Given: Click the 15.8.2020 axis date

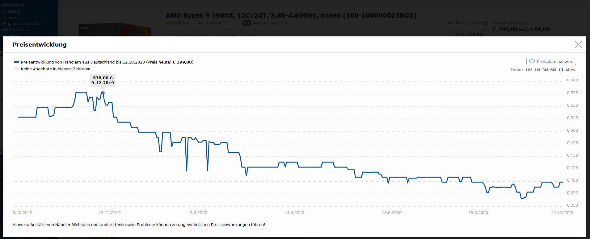Looking at the screenshot, I should pos(478,213).
